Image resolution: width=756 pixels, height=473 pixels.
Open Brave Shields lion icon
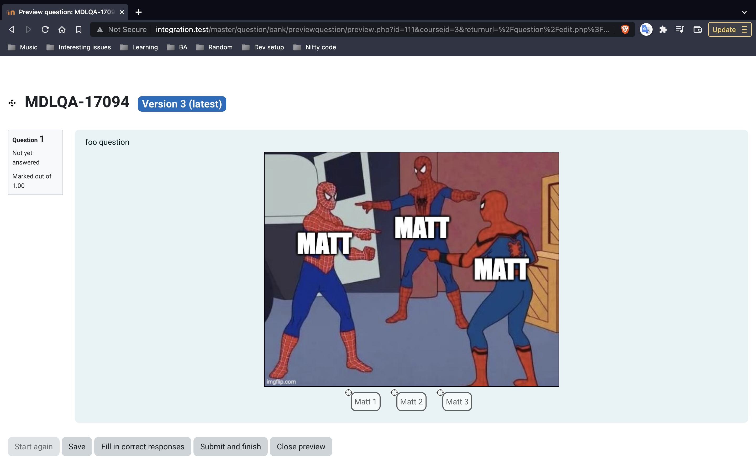coord(625,29)
